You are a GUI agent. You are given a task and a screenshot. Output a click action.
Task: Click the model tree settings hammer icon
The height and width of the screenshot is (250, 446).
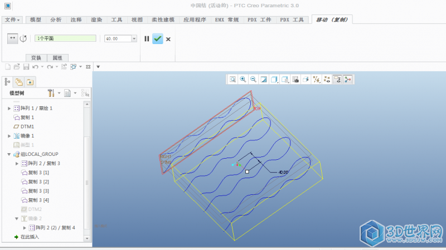(x=51, y=93)
